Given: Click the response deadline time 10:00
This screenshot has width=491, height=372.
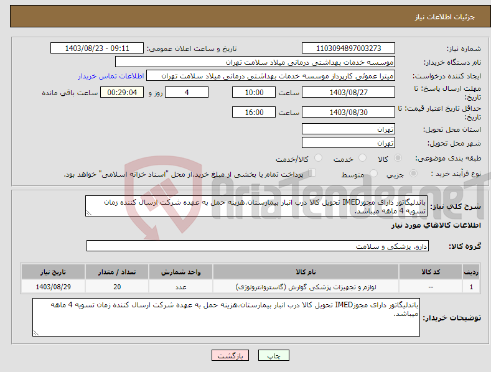Looking at the screenshot, I should point(254,92).
